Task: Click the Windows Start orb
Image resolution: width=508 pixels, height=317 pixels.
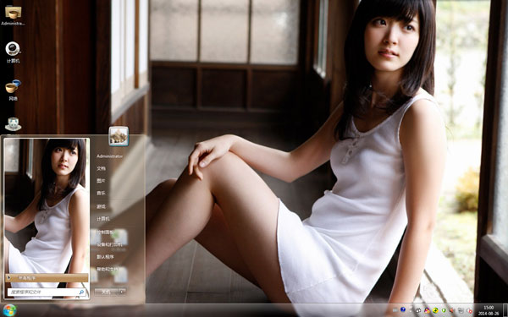Action: point(9,310)
